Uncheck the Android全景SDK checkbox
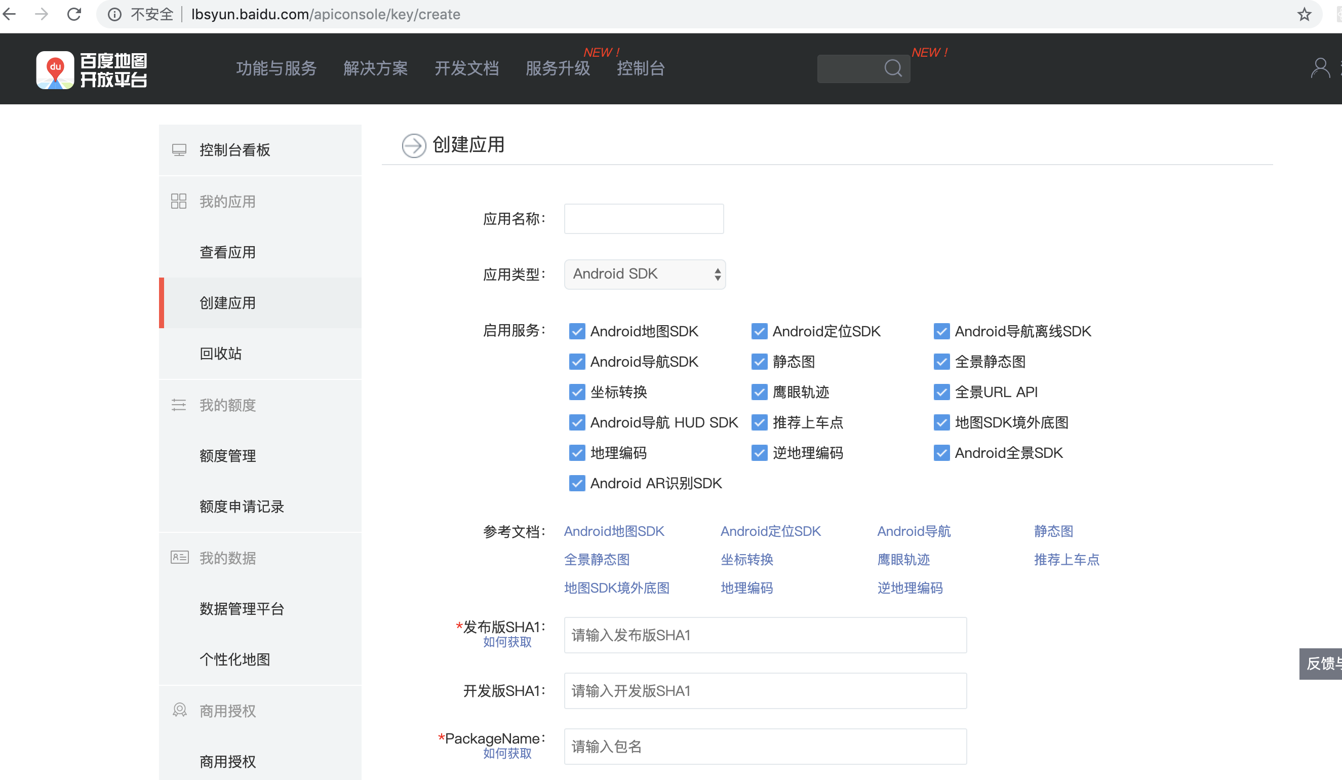The image size is (1342, 780). [x=941, y=452]
